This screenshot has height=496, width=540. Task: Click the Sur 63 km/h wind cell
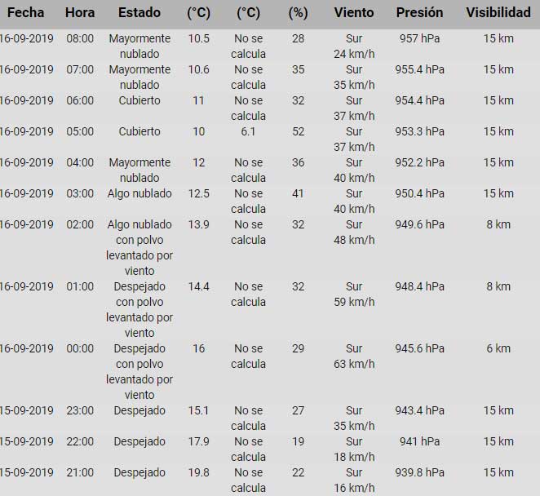pos(354,356)
